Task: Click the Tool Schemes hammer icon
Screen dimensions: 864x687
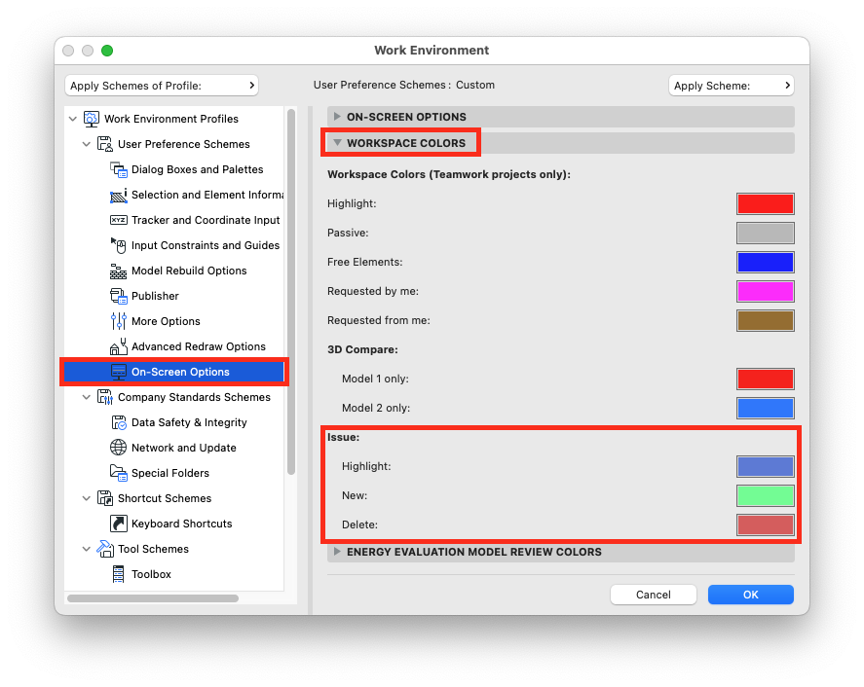Action: [104, 549]
